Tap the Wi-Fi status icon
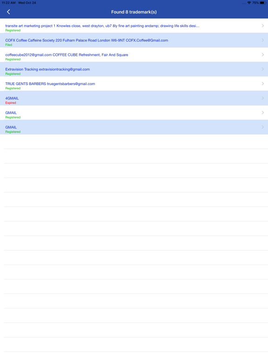268x357 pixels. pyautogui.click(x=249, y=3)
